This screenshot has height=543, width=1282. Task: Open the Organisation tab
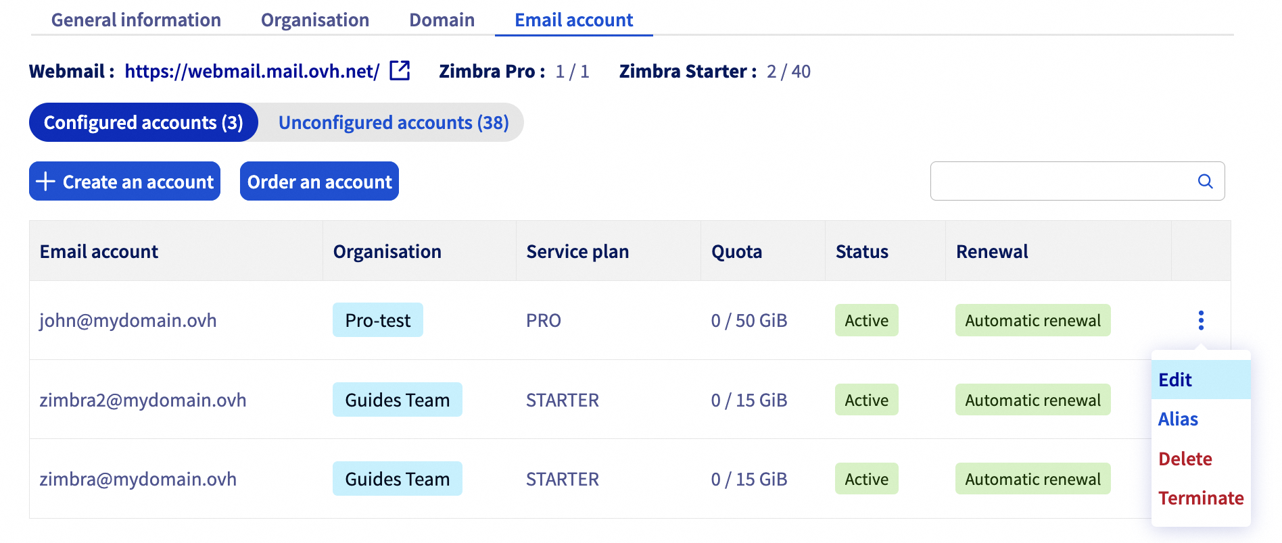tap(315, 20)
